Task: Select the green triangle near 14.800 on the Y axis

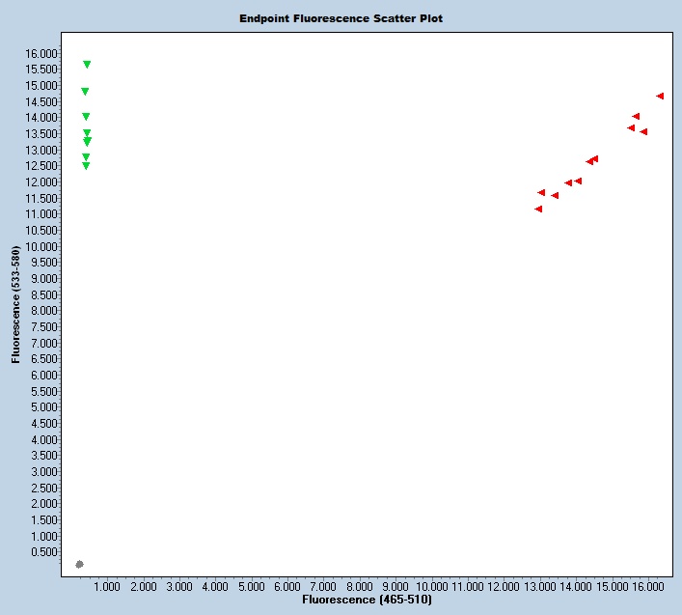Action: 85,92
